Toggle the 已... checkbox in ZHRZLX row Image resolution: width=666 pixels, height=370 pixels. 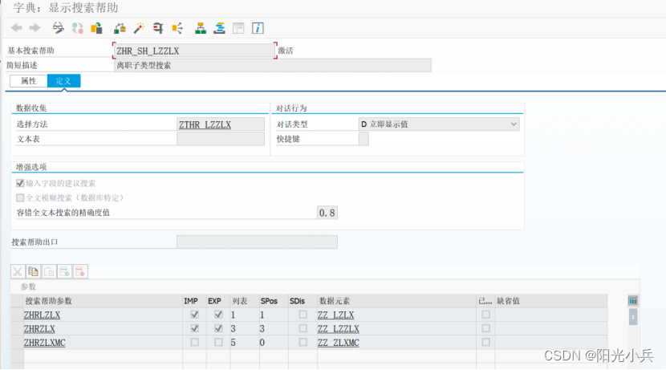pyautogui.click(x=486, y=328)
